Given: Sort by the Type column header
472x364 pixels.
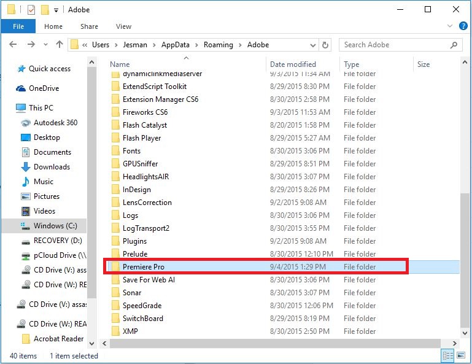Looking at the screenshot, I should coord(351,64).
